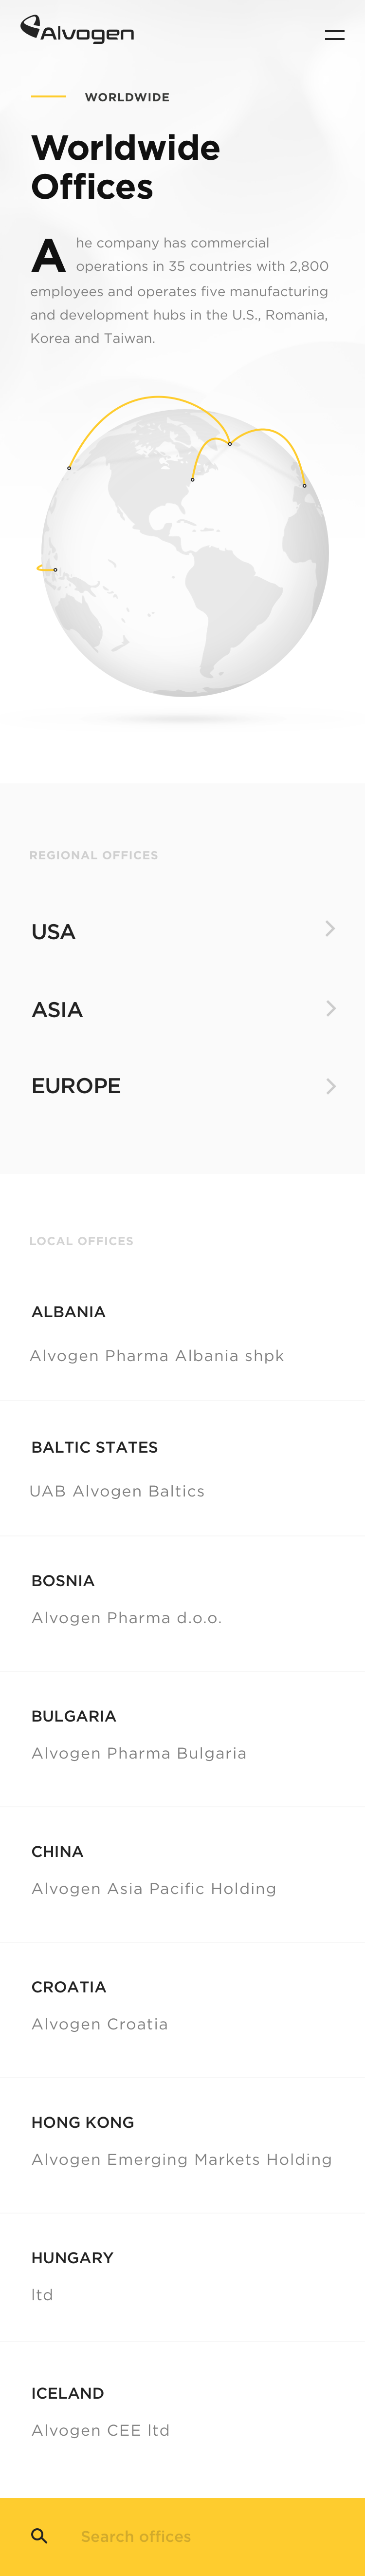Expand the USA regional offices chevron

330,929
